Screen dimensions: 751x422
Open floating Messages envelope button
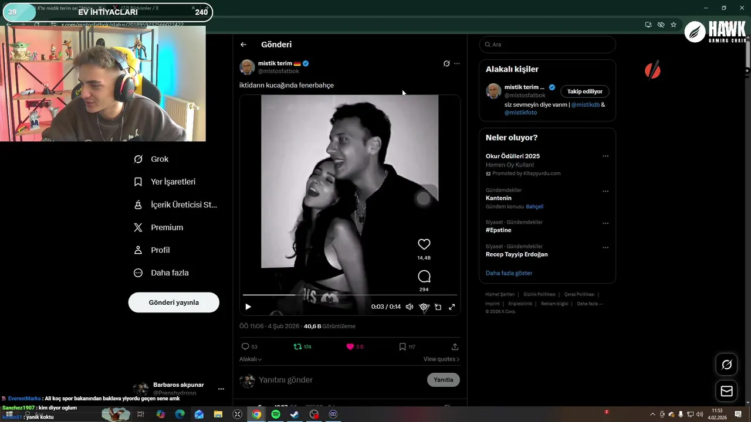tap(726, 391)
